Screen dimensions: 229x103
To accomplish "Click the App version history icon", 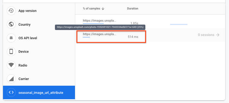I will point(11,11).
